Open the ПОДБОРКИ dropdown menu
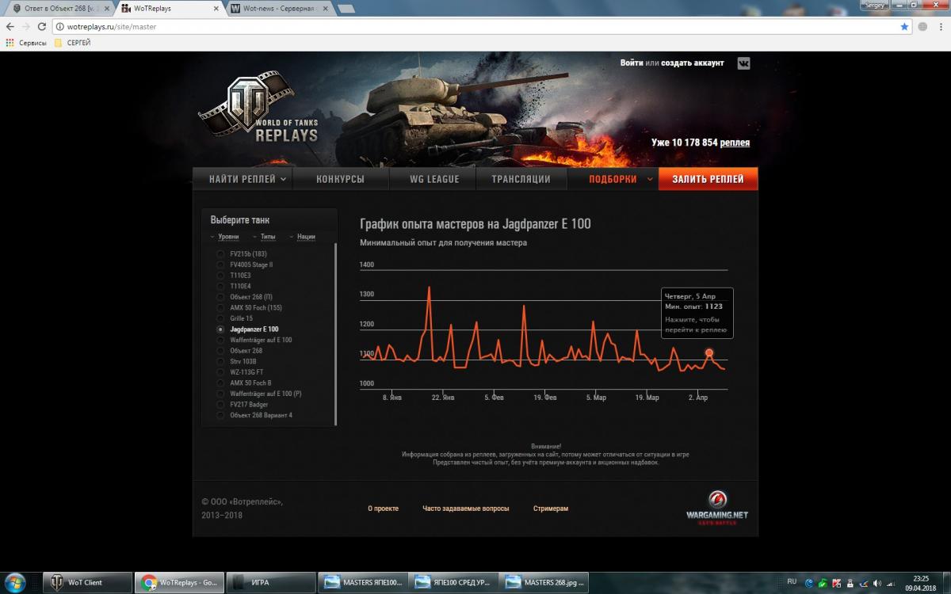951x594 pixels. click(x=613, y=179)
